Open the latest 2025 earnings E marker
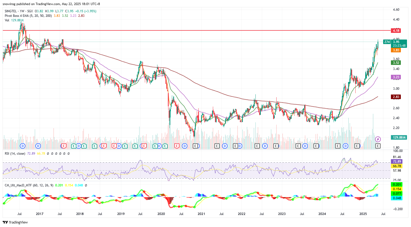This screenshot has width=411, height=227. click(x=378, y=146)
